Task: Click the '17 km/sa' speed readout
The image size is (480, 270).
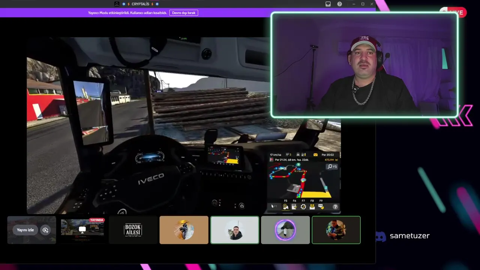Action: click(x=276, y=154)
